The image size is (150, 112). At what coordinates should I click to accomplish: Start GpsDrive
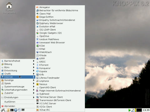[60, 36]
